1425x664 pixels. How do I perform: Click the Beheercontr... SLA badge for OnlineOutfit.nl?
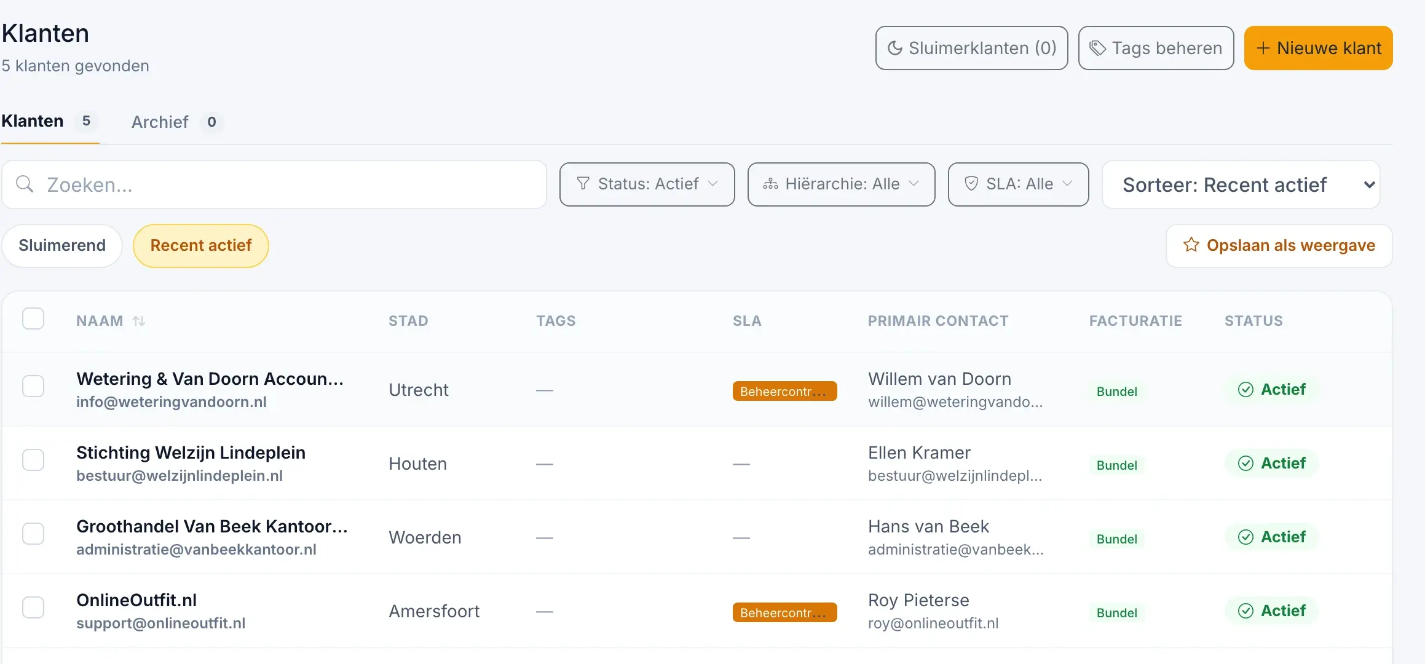click(784, 612)
